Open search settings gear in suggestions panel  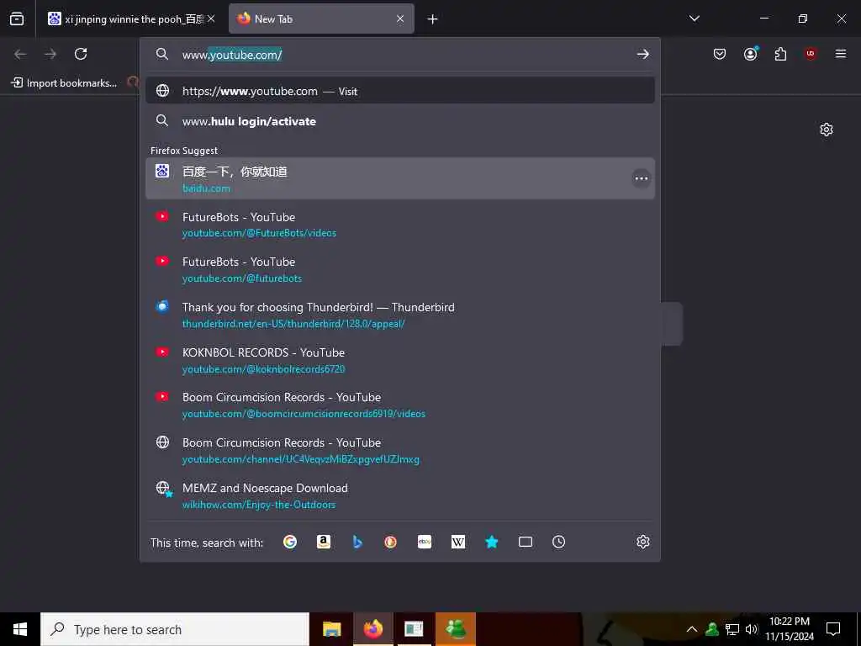tap(643, 543)
